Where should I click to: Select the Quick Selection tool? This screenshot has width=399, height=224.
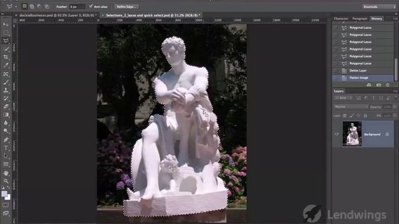(x=6, y=49)
